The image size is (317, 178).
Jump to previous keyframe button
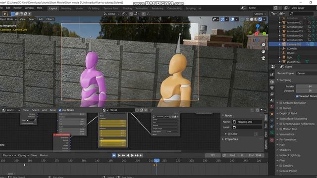coord(123,155)
